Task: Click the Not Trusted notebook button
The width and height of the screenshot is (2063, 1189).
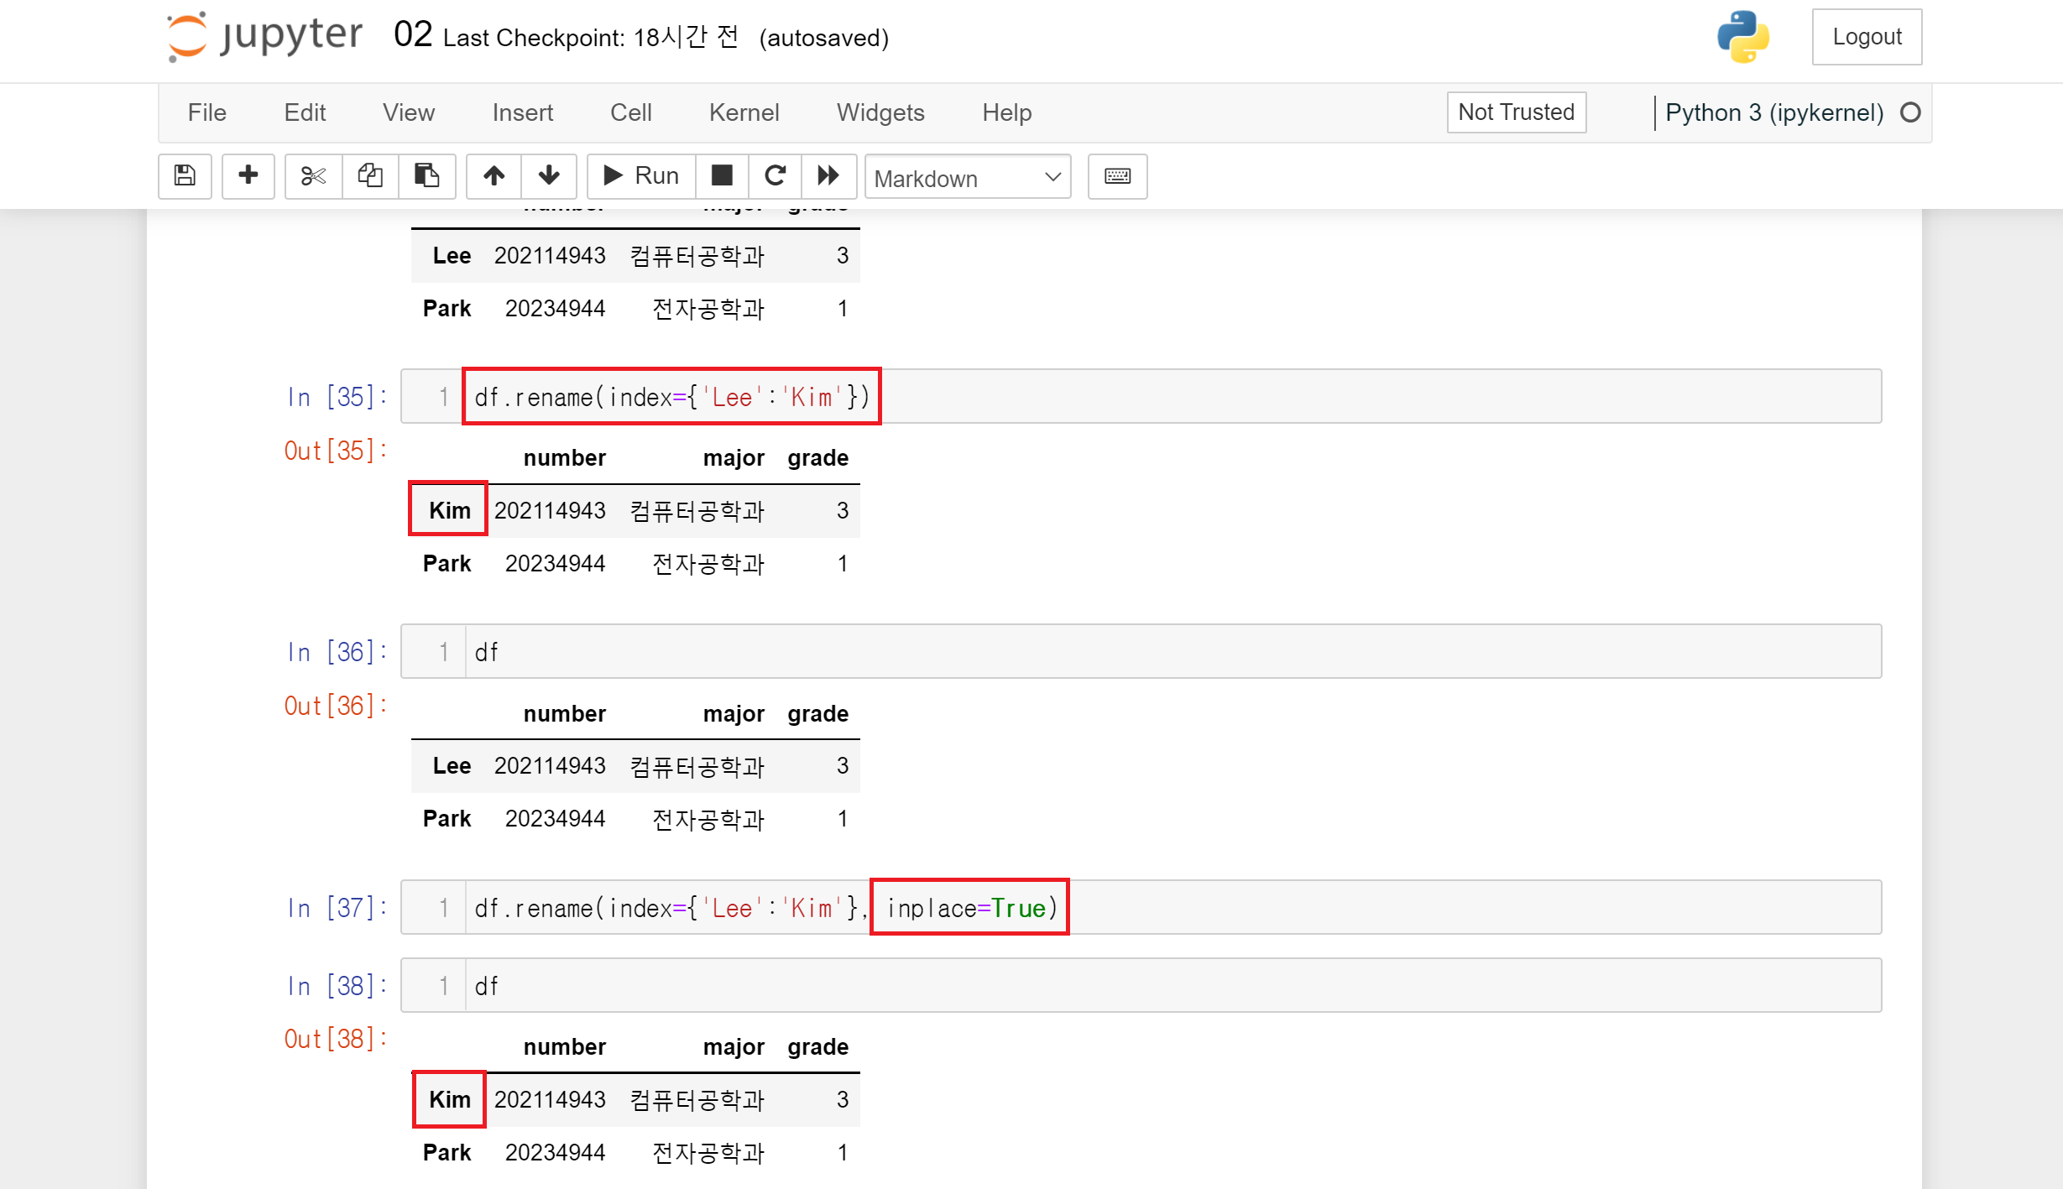Action: [x=1516, y=112]
